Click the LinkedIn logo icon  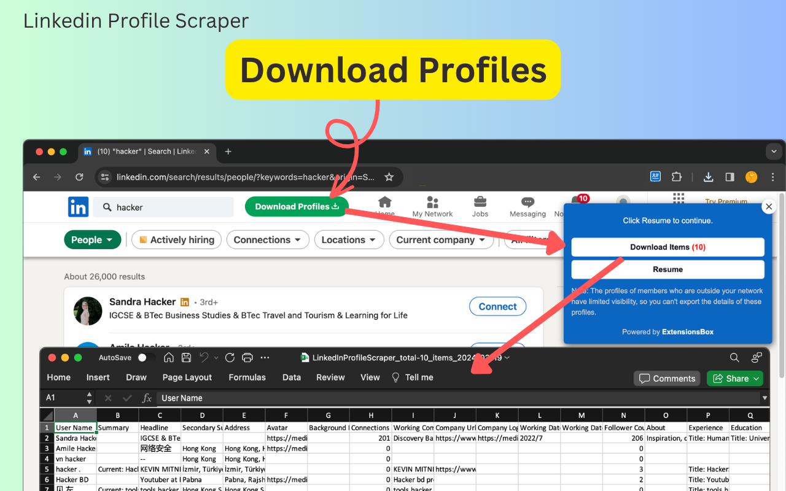[x=78, y=207]
